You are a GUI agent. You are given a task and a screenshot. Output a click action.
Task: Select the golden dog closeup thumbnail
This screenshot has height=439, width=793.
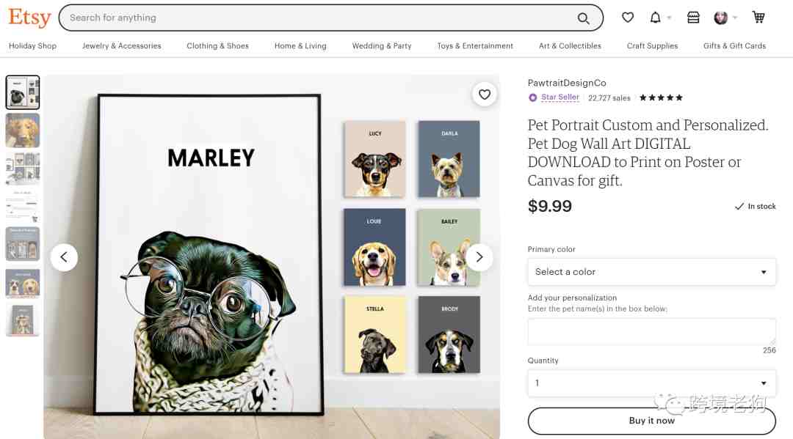point(22,130)
